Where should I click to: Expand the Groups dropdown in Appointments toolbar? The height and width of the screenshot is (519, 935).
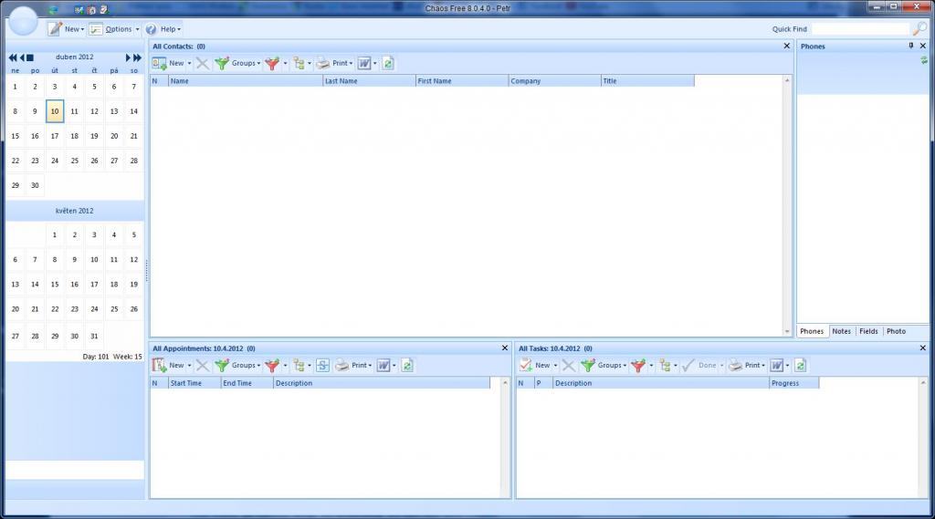coord(258,366)
